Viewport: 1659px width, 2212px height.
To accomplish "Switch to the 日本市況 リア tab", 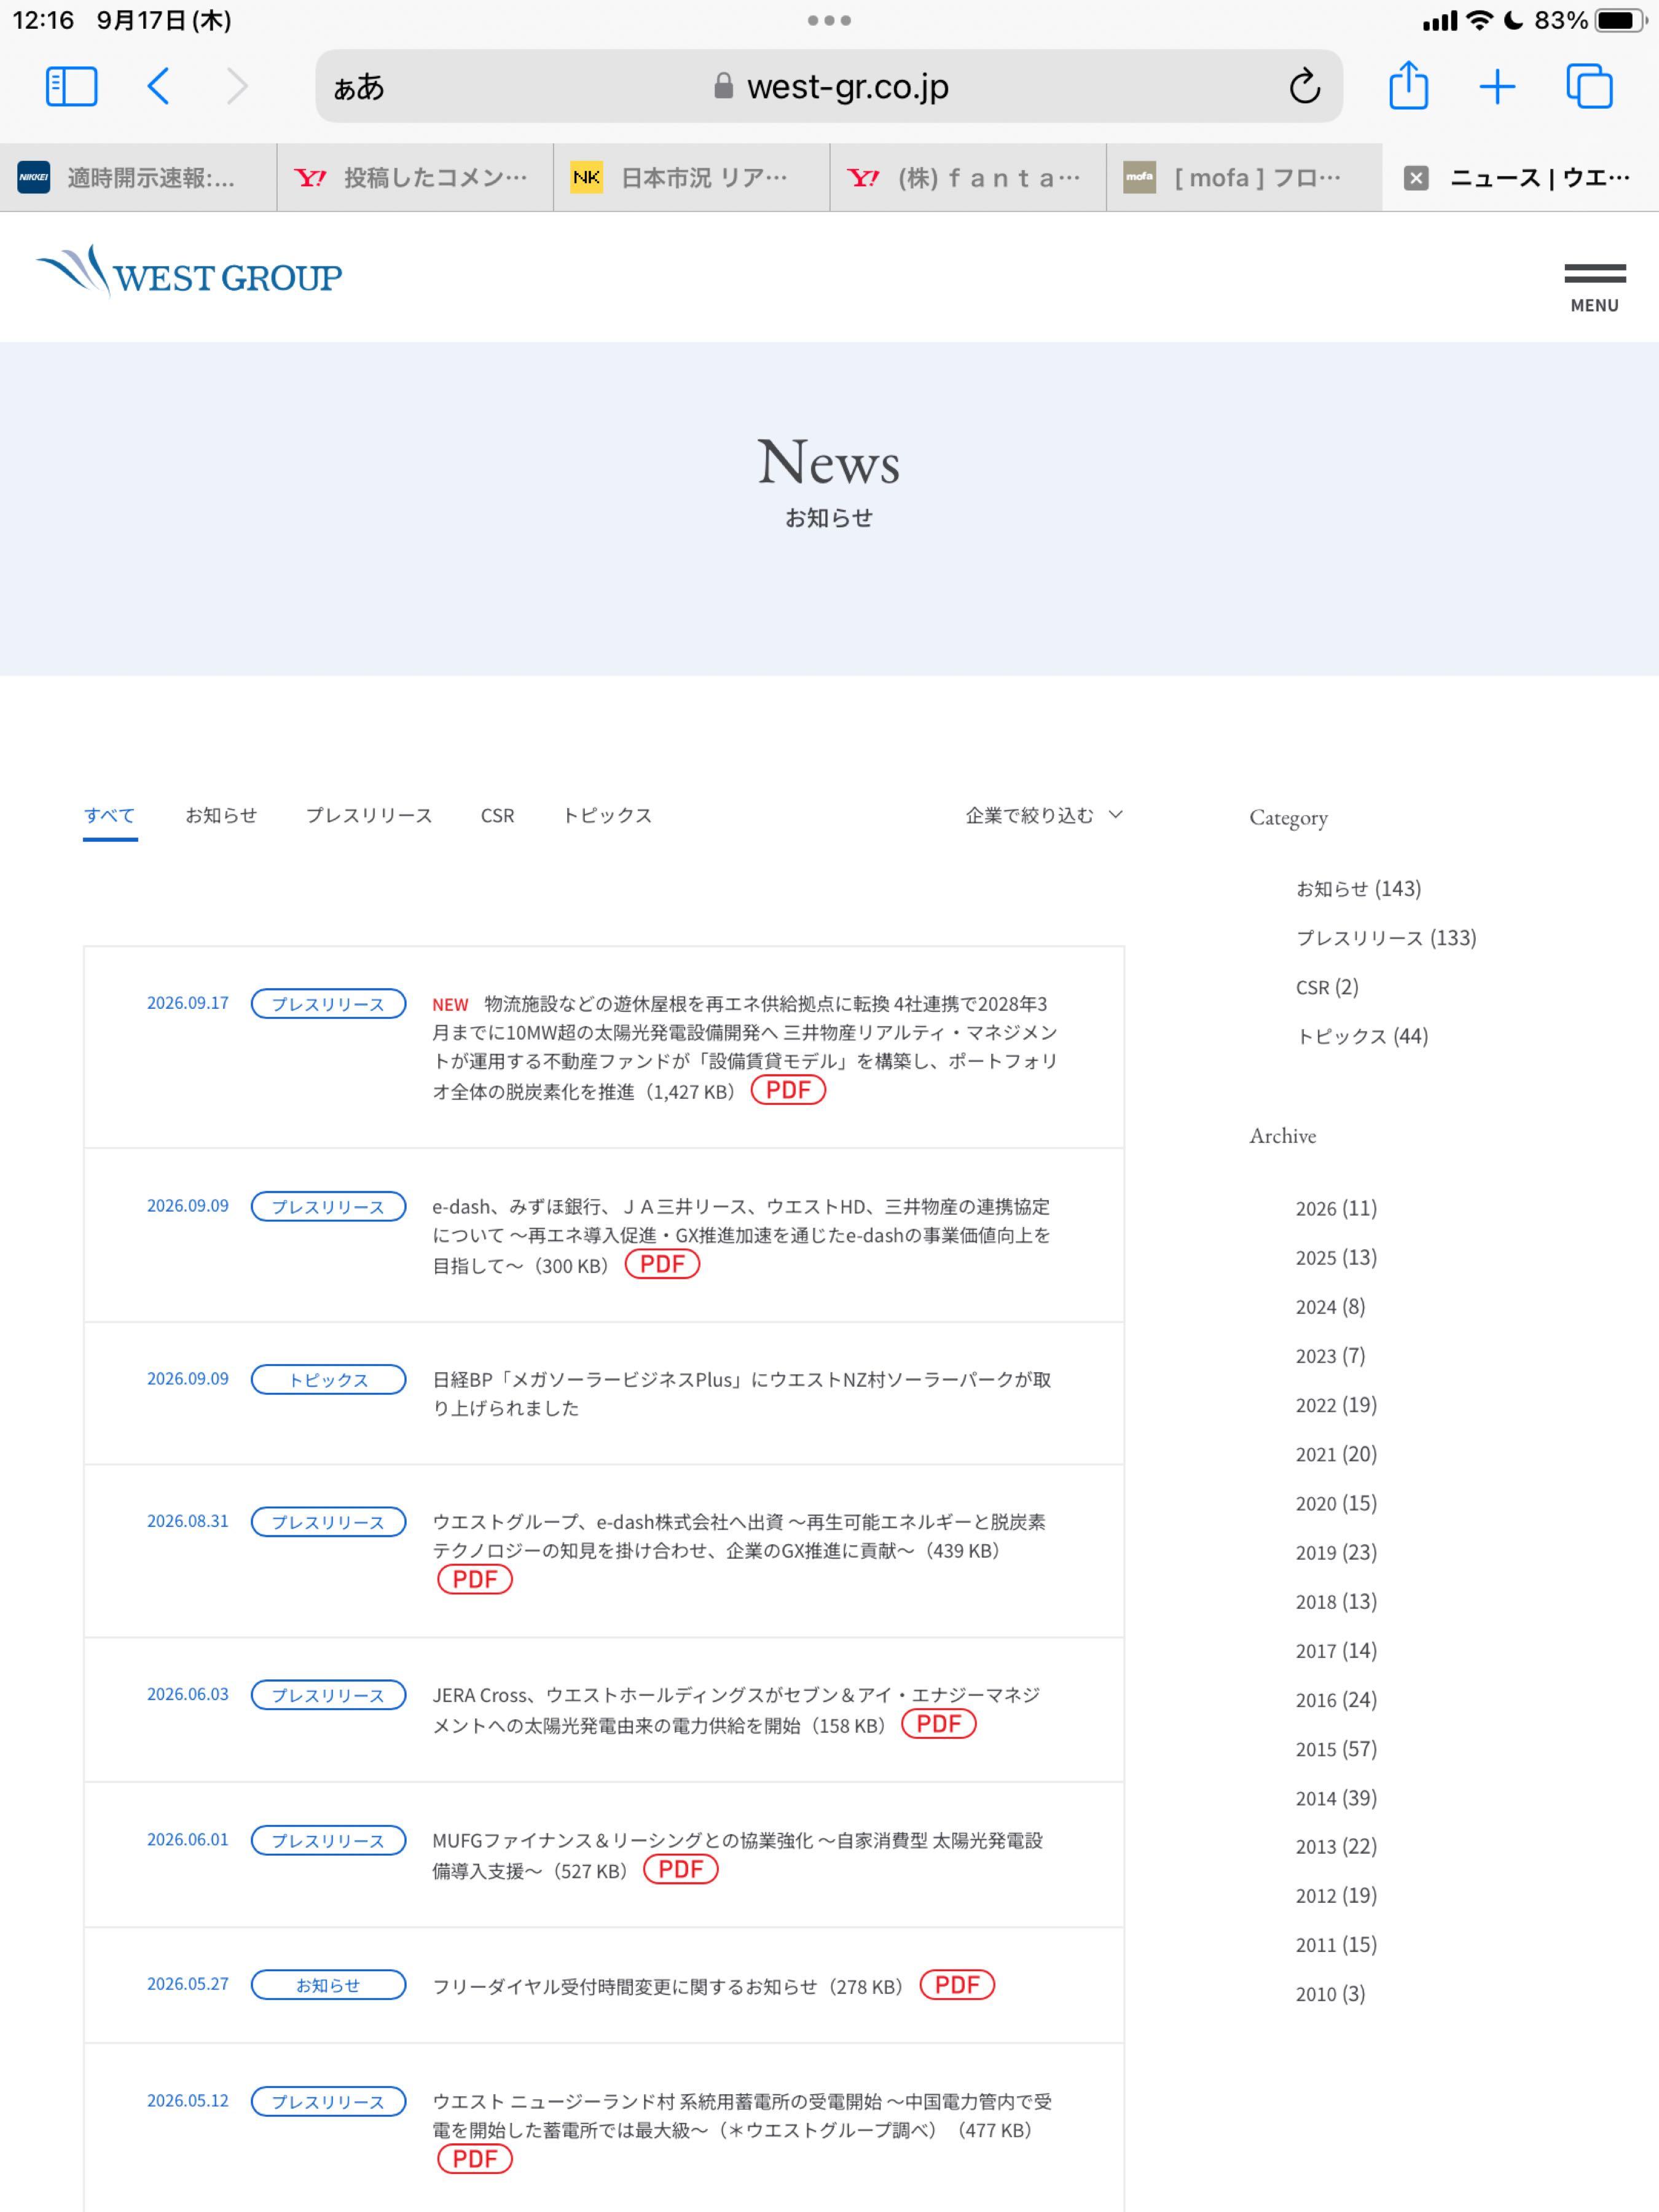I will pos(691,178).
